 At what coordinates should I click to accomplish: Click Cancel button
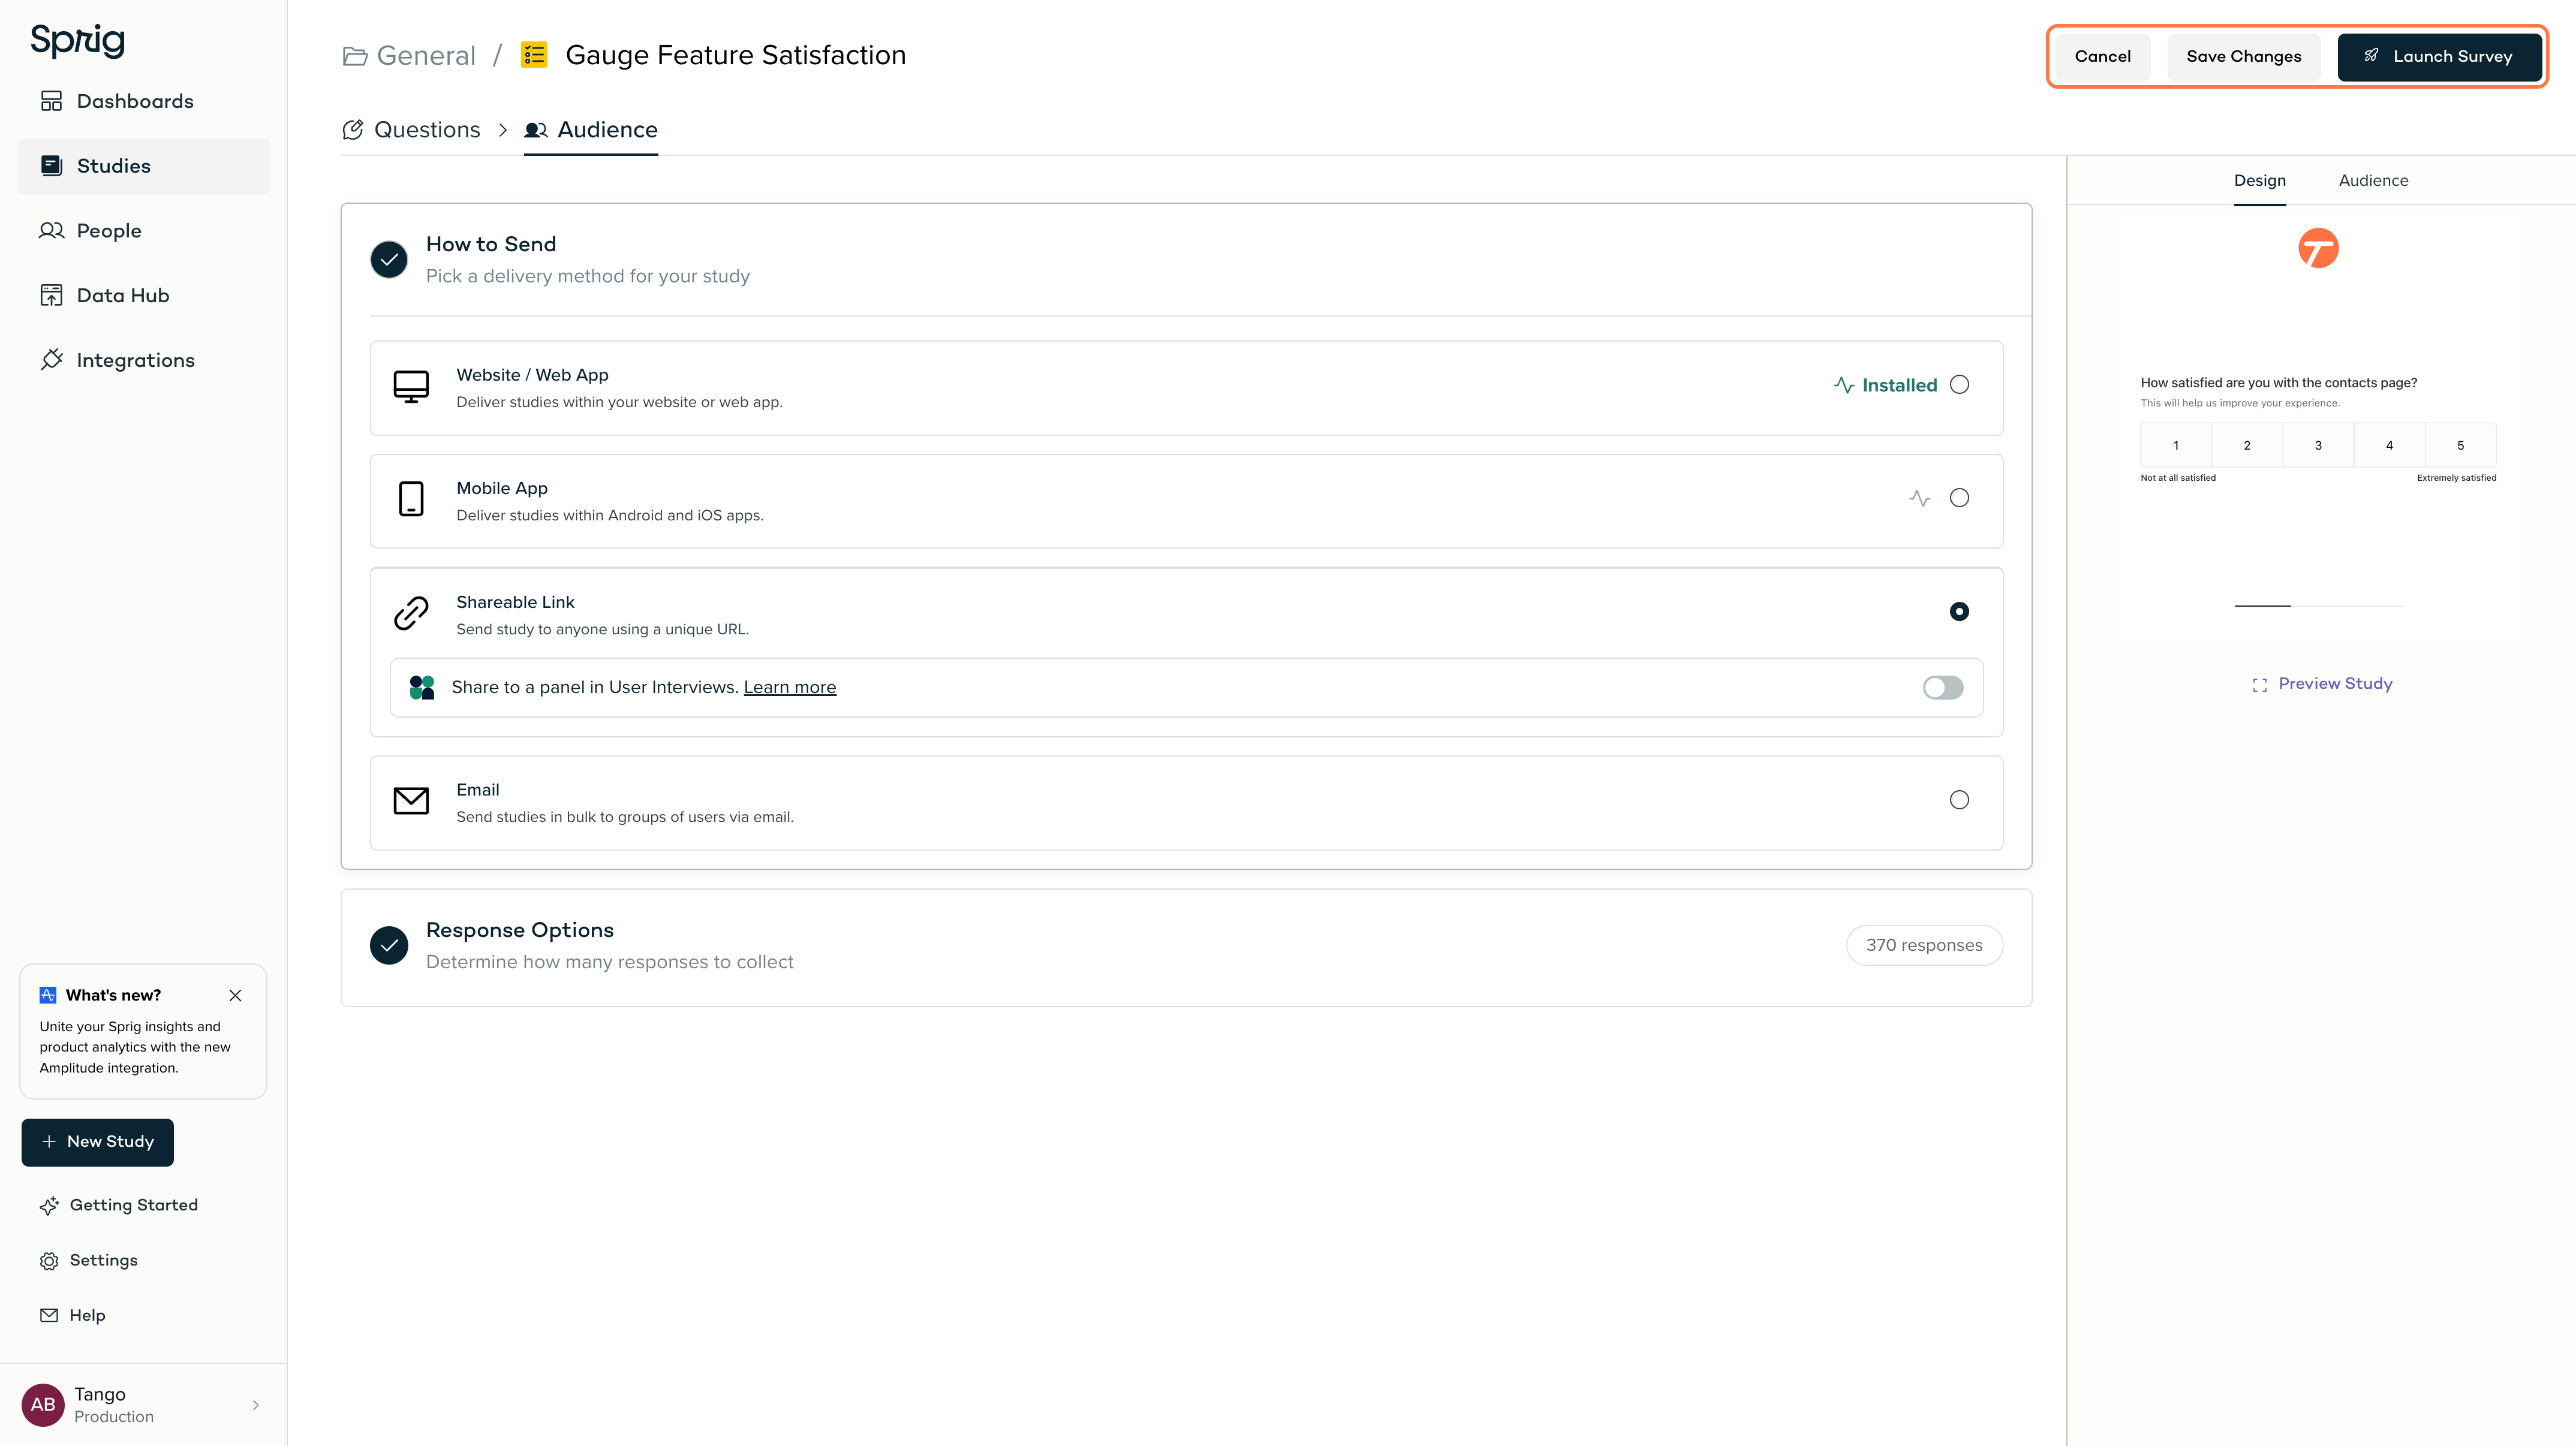2102,57
